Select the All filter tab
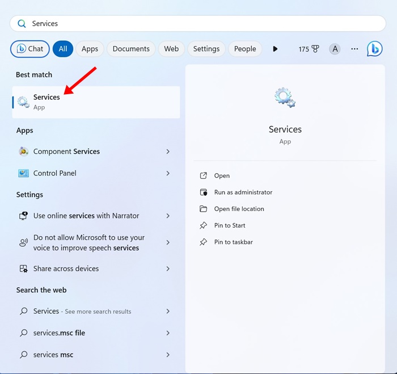Image resolution: width=397 pixels, height=374 pixels. pos(63,49)
